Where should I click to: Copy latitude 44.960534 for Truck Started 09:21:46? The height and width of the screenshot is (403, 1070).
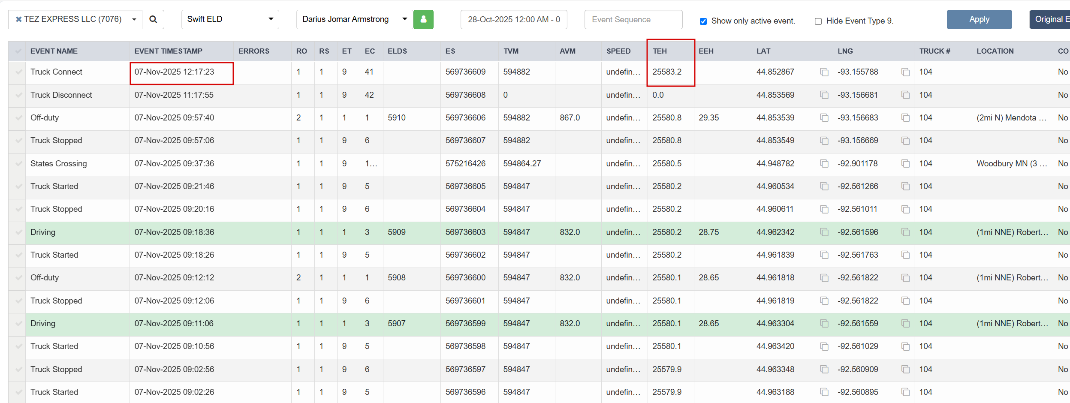824,186
